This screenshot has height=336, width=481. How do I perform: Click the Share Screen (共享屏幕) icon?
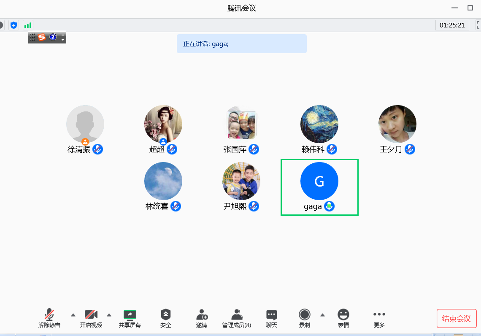[130, 315]
